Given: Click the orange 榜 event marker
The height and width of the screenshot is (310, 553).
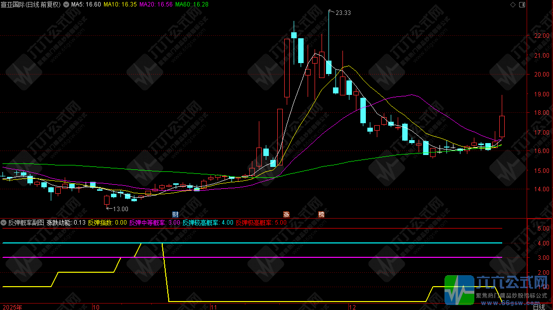Looking at the screenshot, I should pos(321,215).
